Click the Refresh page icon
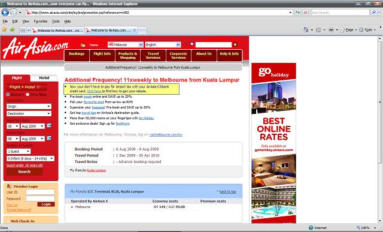383x232 pixels. tap(298, 12)
